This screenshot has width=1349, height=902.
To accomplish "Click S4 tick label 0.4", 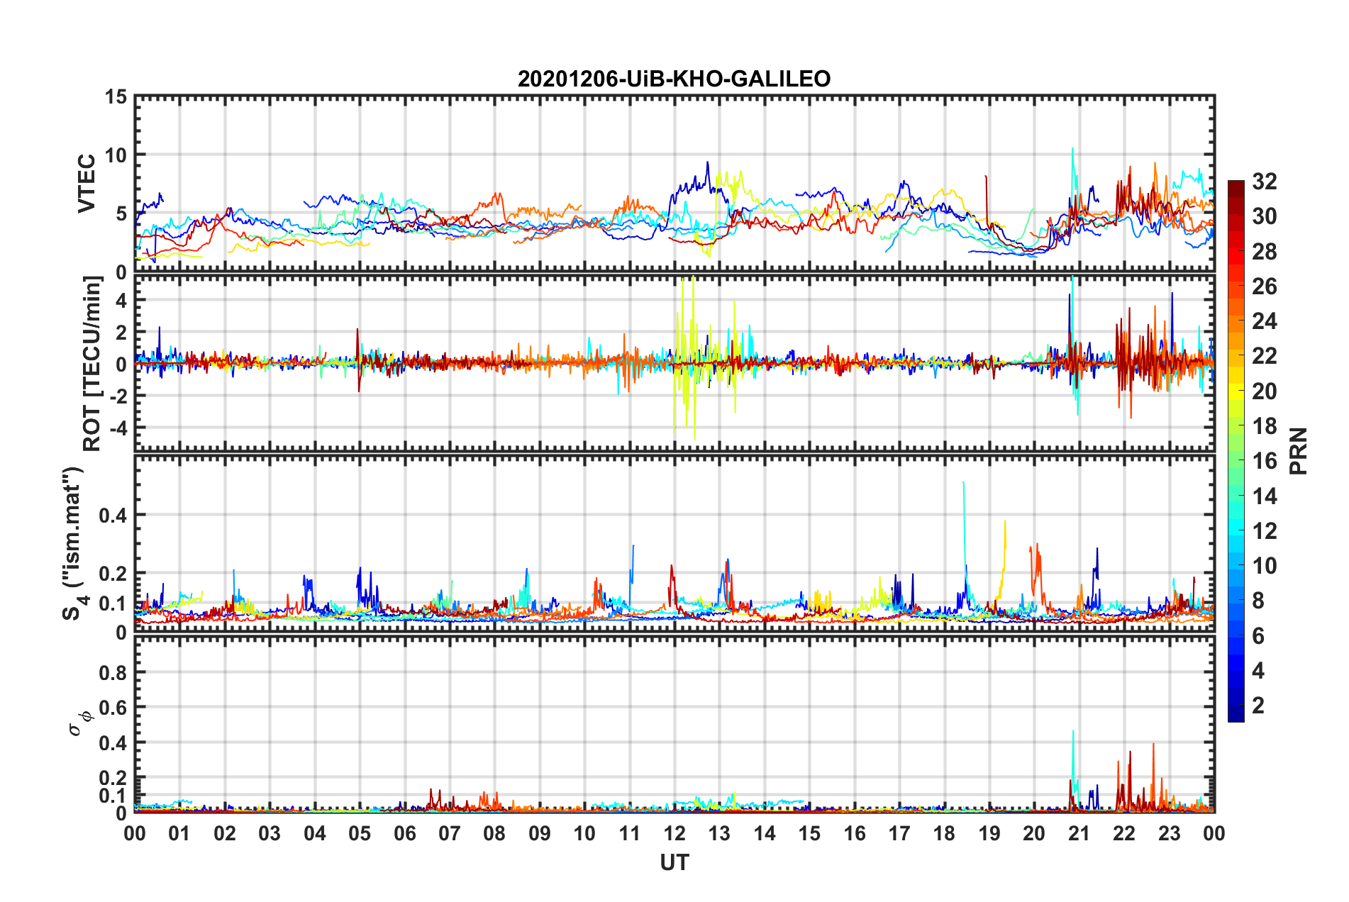I will [113, 516].
